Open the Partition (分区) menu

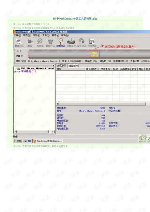click(x=36, y=35)
